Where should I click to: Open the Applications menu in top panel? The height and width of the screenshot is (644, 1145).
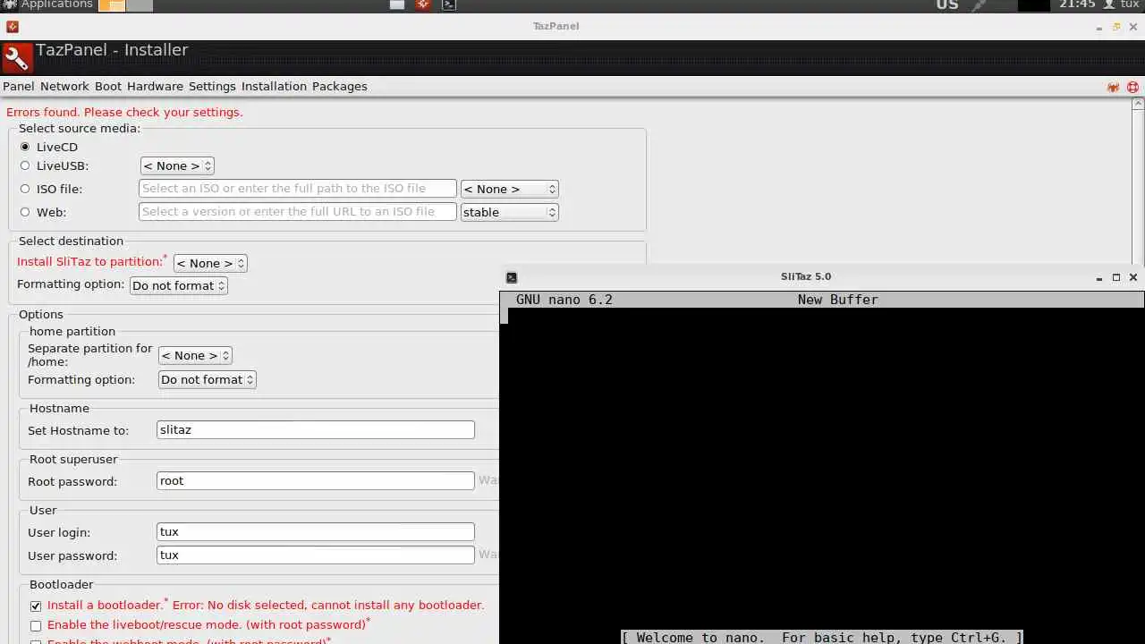coord(47,4)
